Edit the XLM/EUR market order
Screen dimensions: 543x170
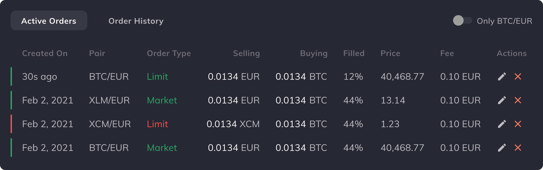click(502, 100)
